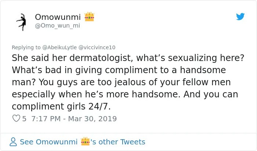Image resolution: width=257 pixels, height=151 pixels.
Task: Click the crown emoji in footer link
Action: [85, 141]
